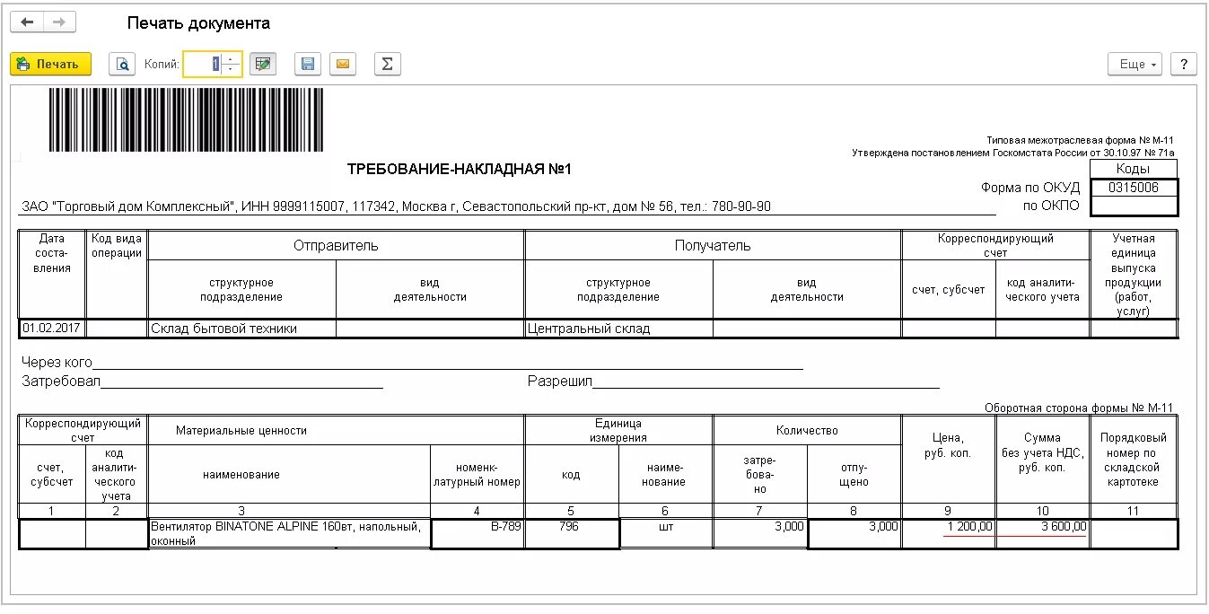The image size is (1209, 614).
Task: Click the Единица измерения header
Action: [618, 430]
